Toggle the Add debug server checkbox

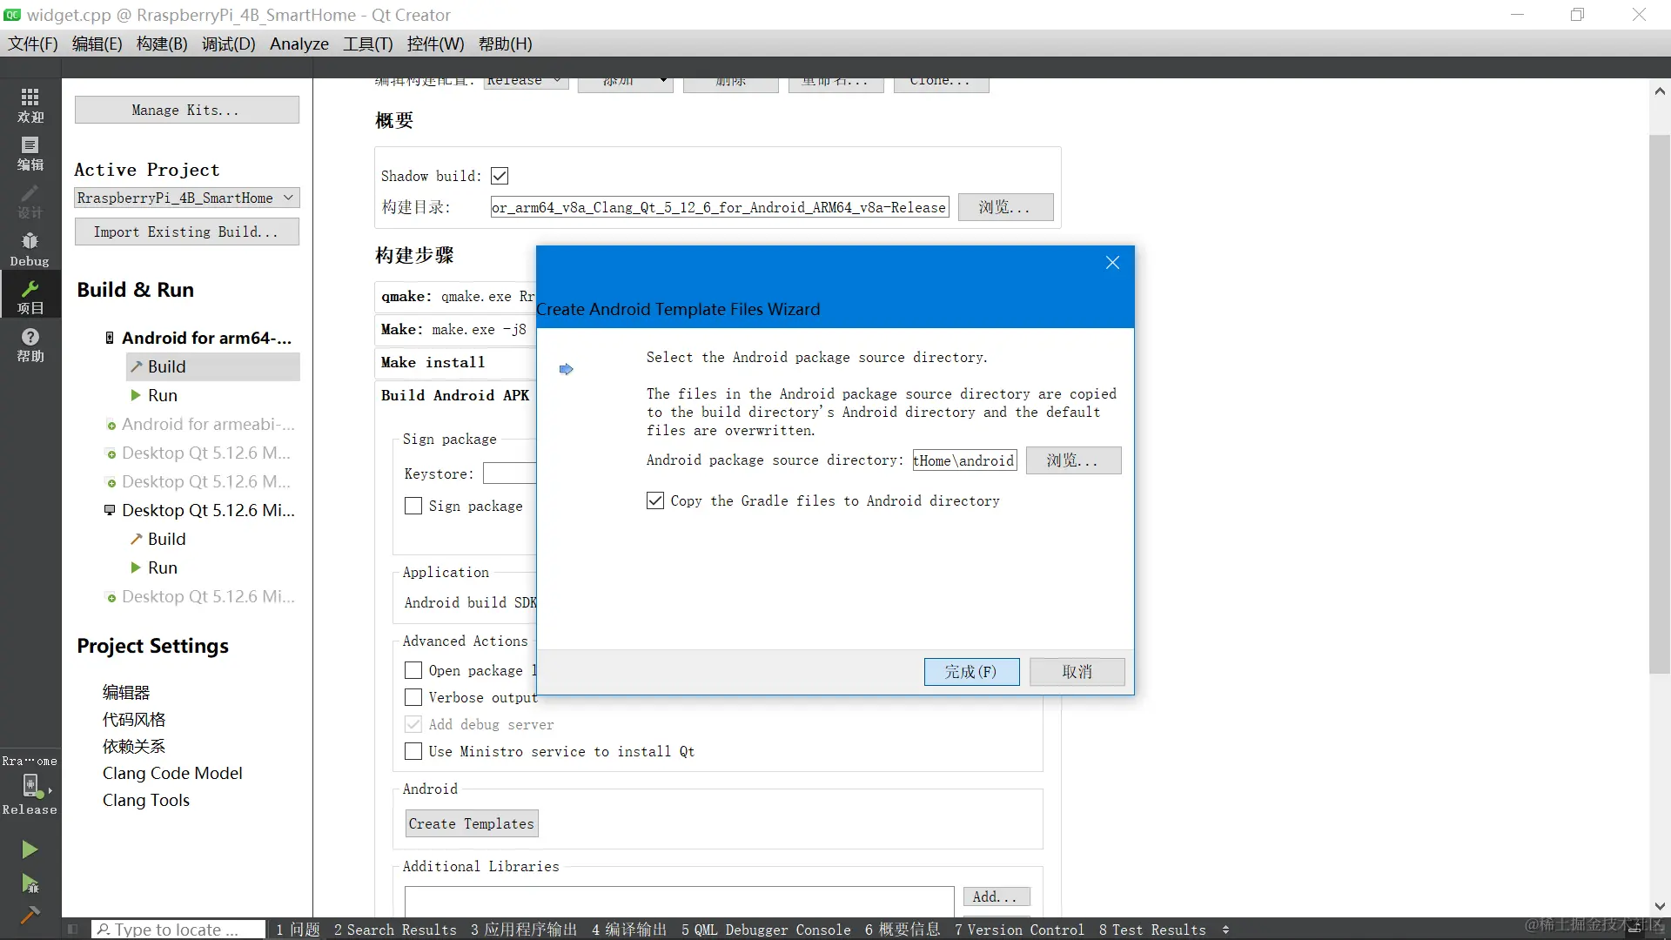click(413, 724)
